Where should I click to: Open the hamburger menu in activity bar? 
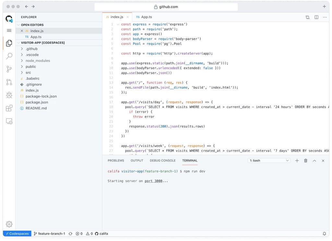coord(9,30)
